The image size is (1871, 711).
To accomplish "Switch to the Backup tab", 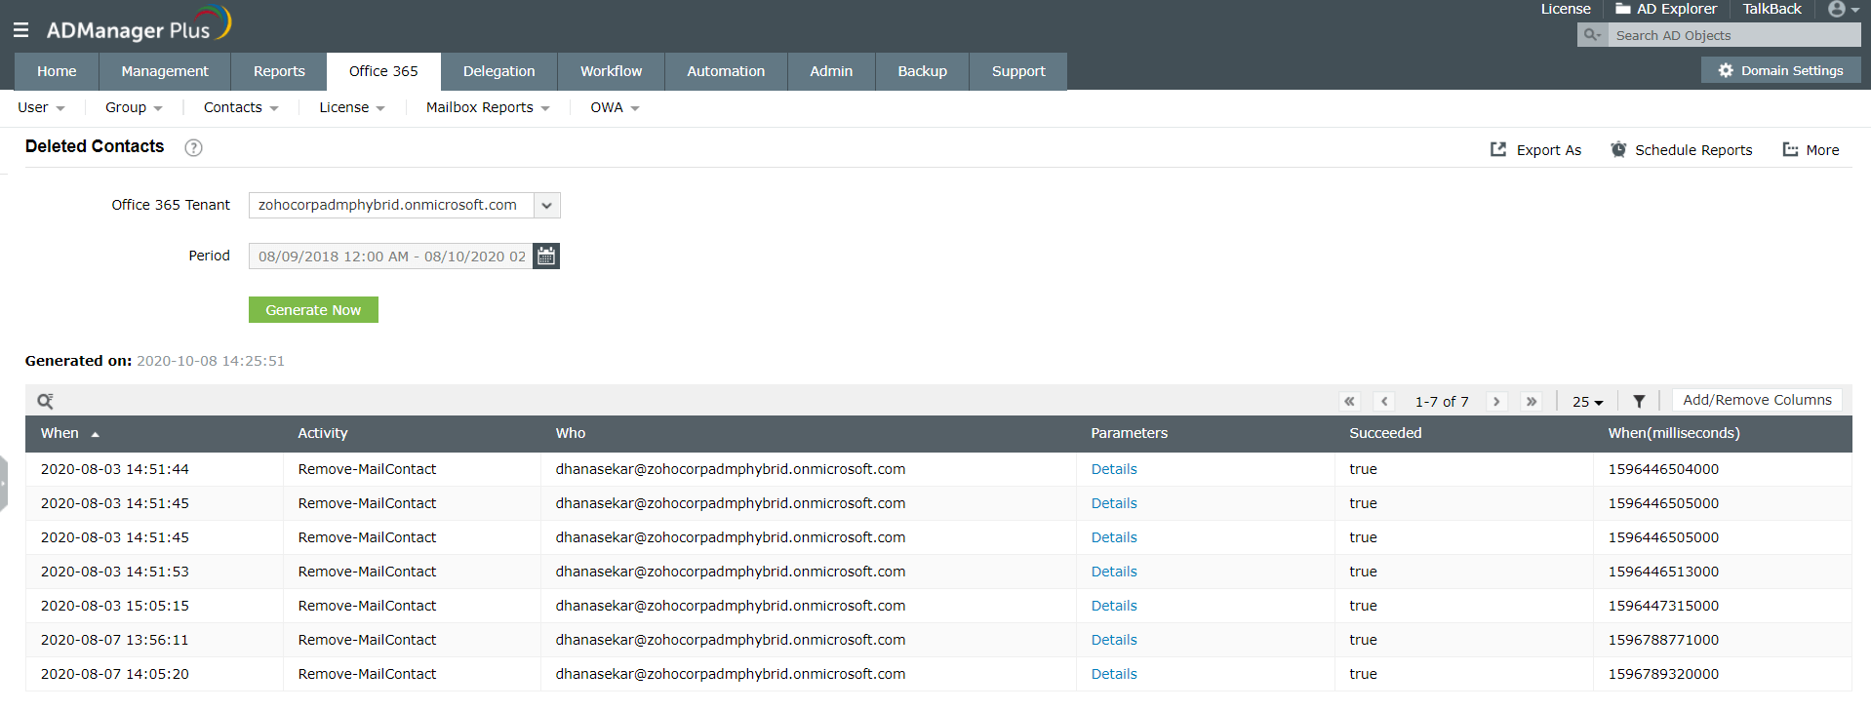I will tap(922, 71).
